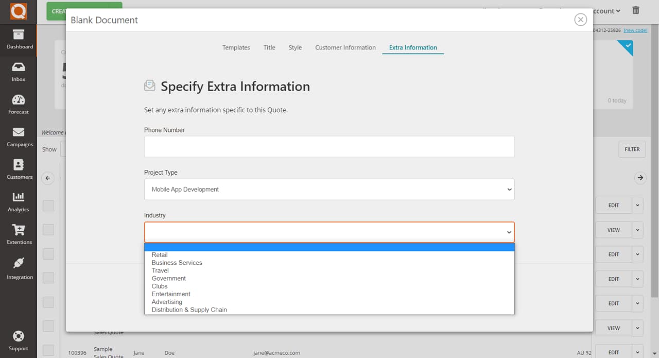
Task: Choose Business Services from Industry list
Action: pos(177,263)
